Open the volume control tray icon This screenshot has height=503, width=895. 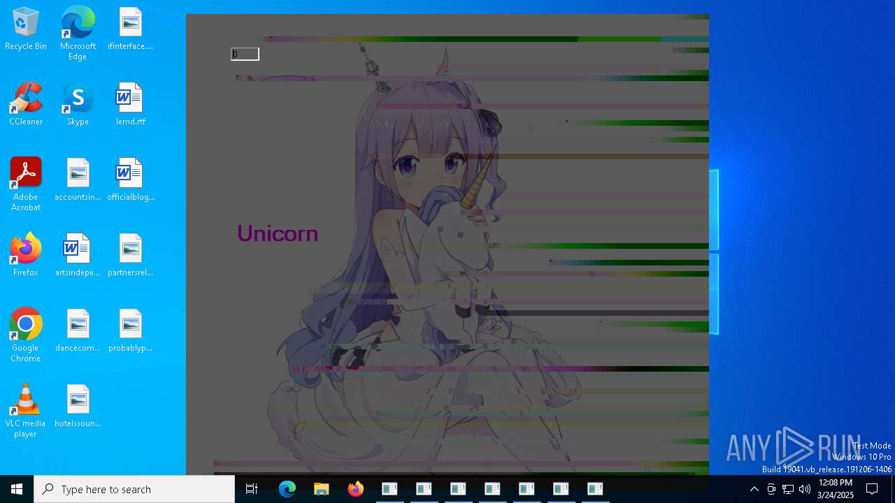click(x=805, y=489)
